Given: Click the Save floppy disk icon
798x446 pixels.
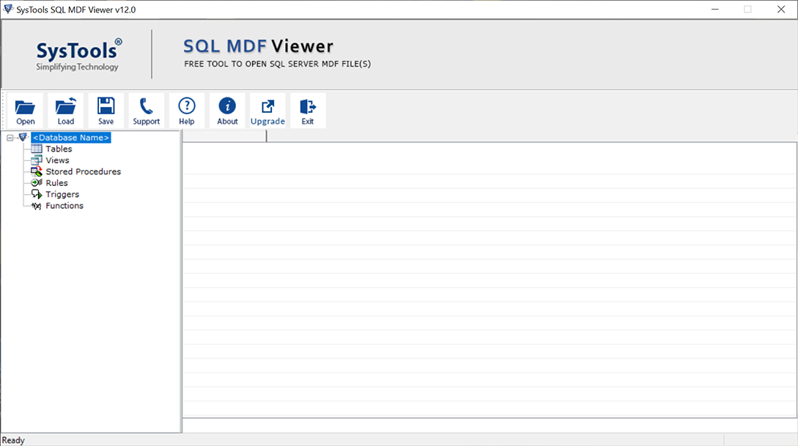Looking at the screenshot, I should pos(106,111).
